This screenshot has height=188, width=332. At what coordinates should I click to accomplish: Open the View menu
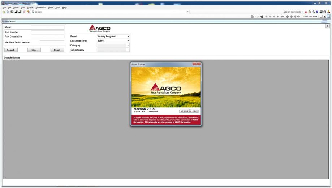(23, 8)
